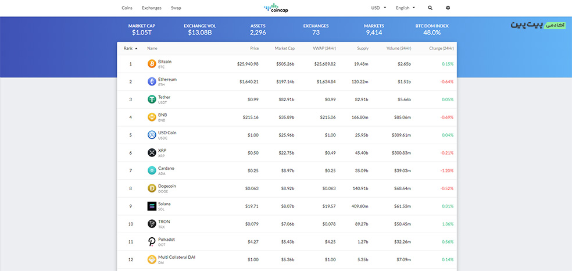Click Ethereum price $1,640.21
Viewport: 572px width, 271px height.
pyautogui.click(x=249, y=81)
